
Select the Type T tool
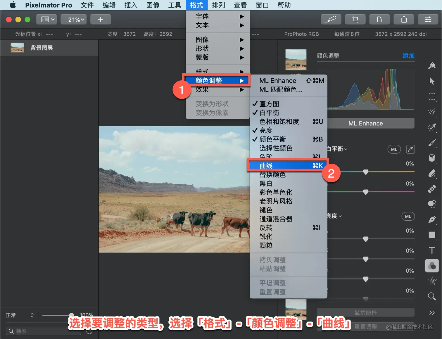(432, 250)
